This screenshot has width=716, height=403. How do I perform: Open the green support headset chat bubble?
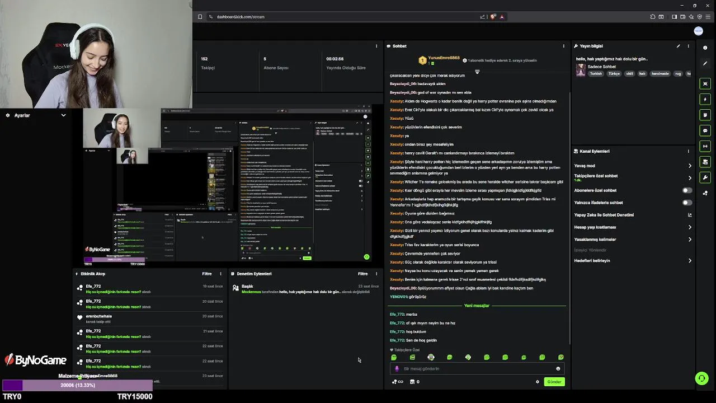(701, 379)
